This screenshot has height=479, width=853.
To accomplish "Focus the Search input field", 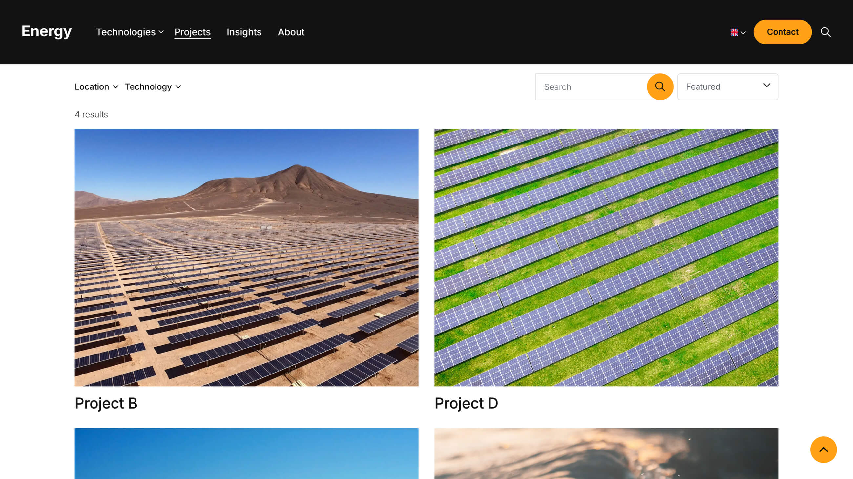I will click(591, 86).
